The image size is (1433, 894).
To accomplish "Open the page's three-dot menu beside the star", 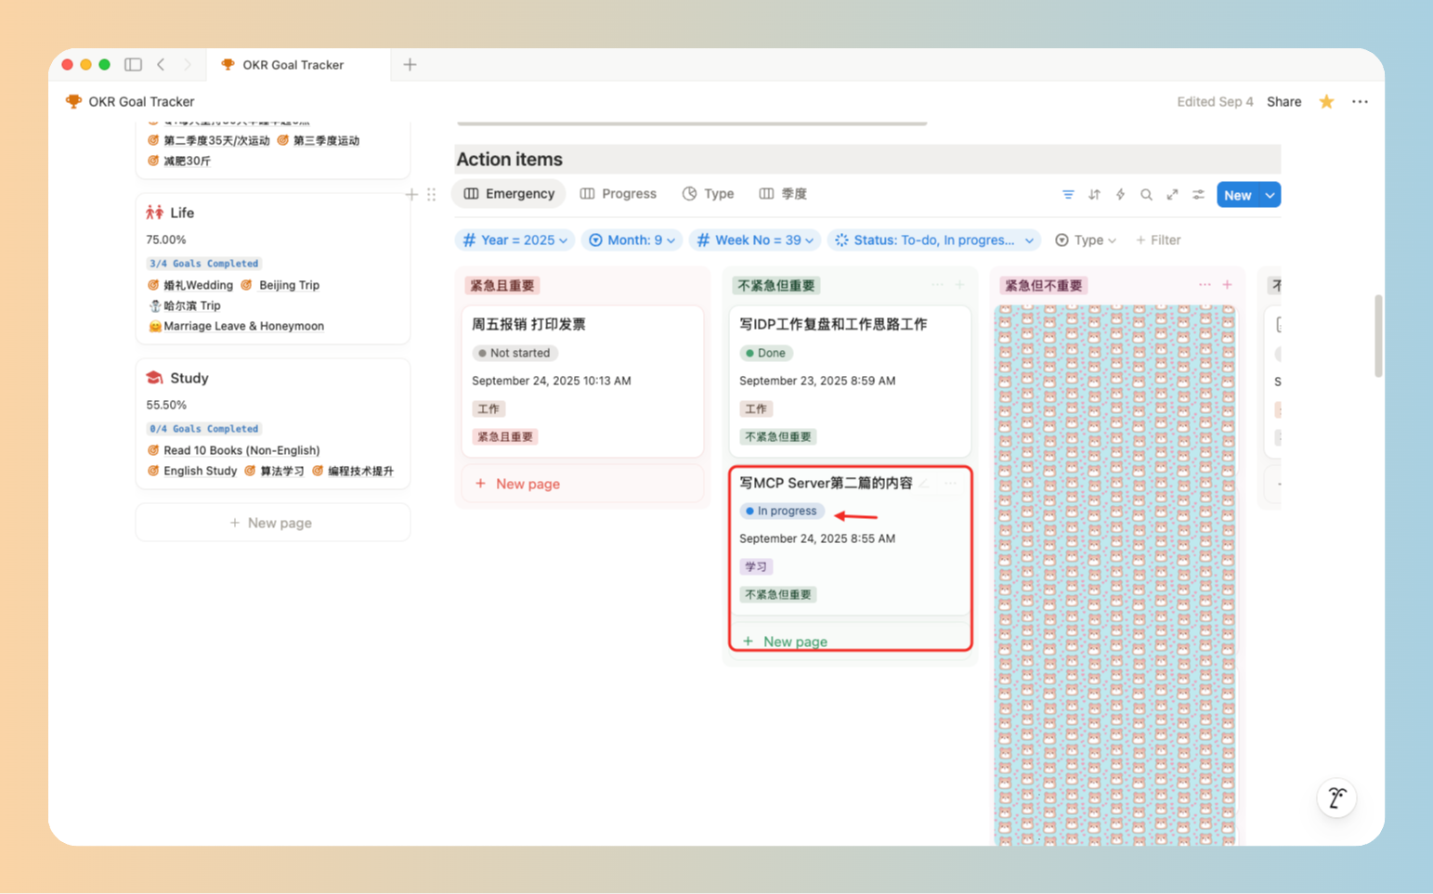I will (1360, 102).
